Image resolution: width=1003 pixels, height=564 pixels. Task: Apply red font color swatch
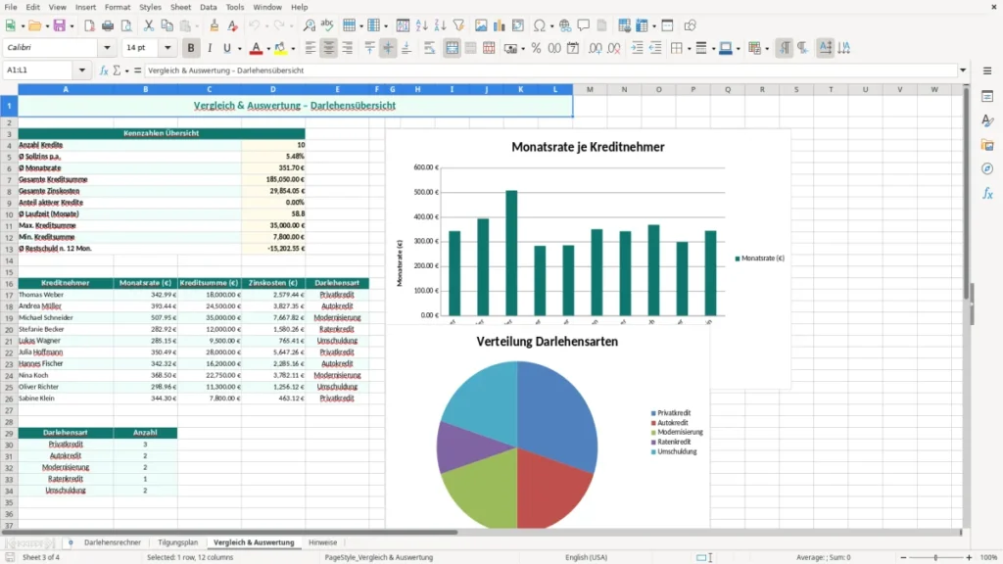(256, 48)
